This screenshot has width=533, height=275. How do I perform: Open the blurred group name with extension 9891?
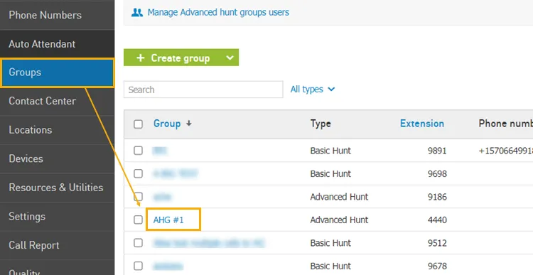[160, 151]
